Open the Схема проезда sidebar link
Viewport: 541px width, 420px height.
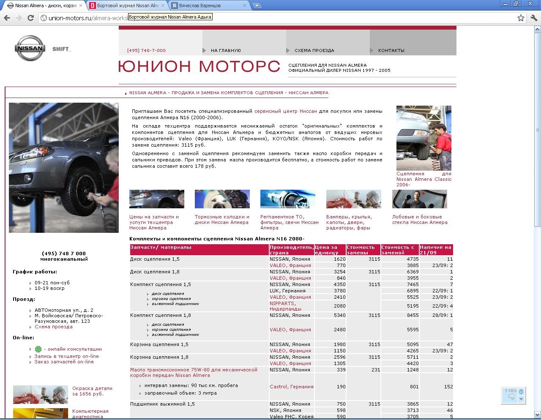click(54, 327)
